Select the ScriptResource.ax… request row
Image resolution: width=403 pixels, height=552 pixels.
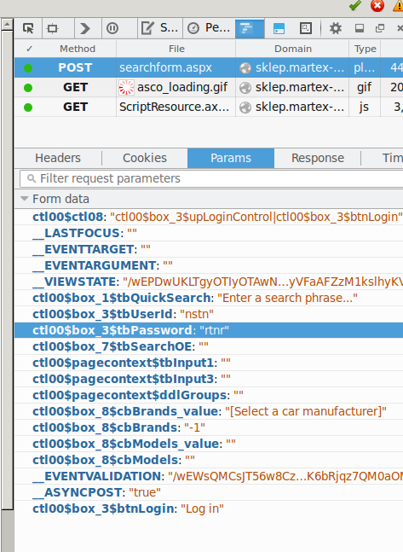click(x=209, y=107)
